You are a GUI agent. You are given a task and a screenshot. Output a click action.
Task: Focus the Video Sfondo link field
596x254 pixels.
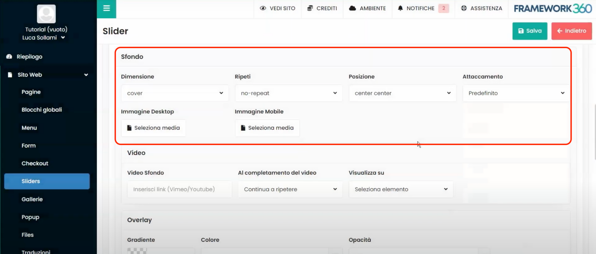(179, 189)
